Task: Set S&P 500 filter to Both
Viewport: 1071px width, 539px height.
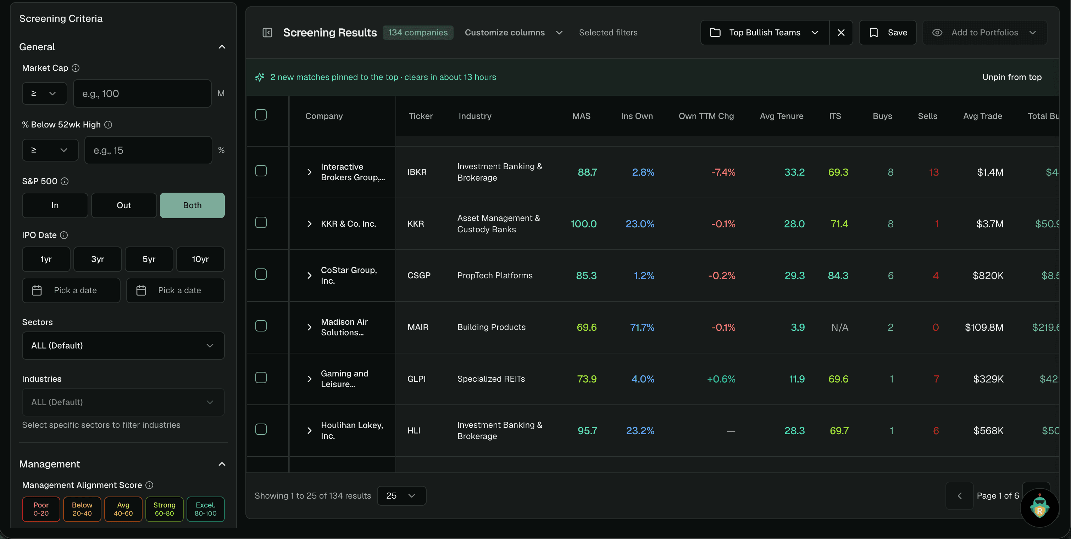Action: click(192, 205)
